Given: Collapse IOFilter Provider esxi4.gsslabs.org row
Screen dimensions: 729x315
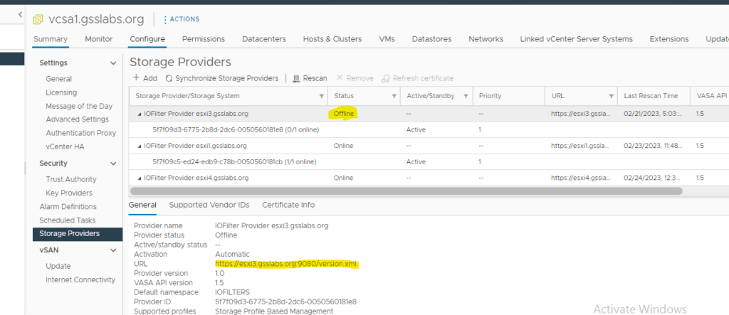Looking at the screenshot, I should (x=140, y=178).
